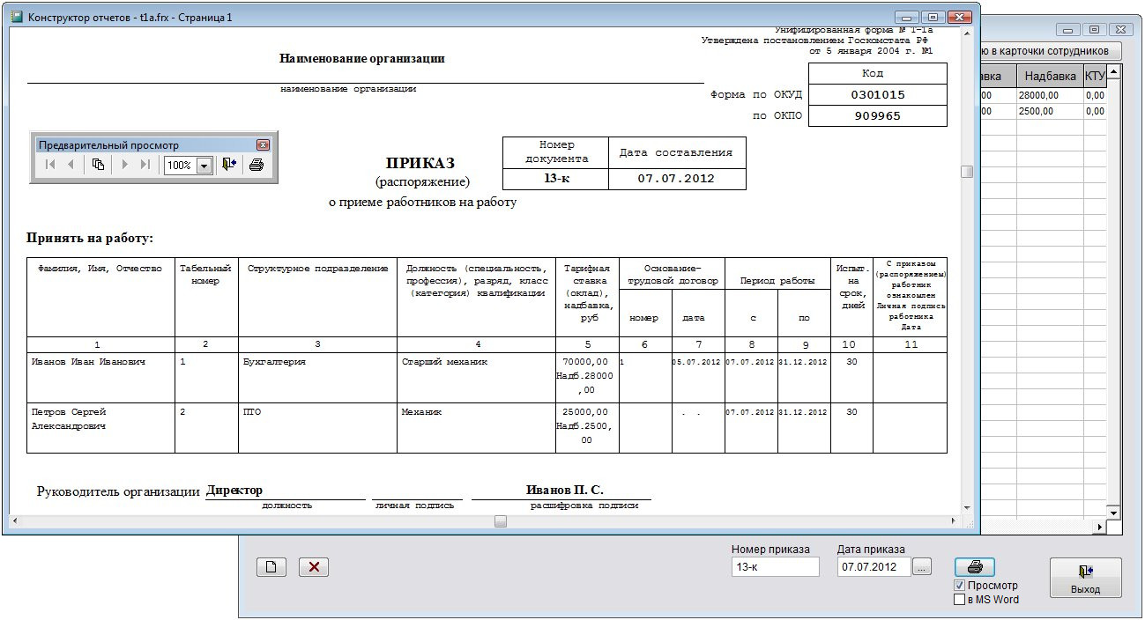
Task: Close the Предварительный просмотр toolbar
Action: 263,145
